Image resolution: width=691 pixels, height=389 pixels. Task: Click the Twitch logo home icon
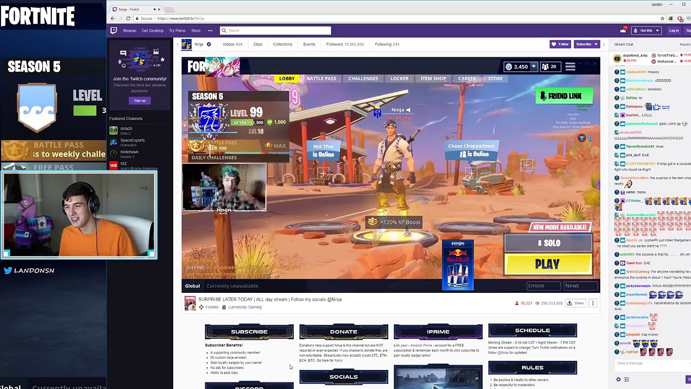114,31
